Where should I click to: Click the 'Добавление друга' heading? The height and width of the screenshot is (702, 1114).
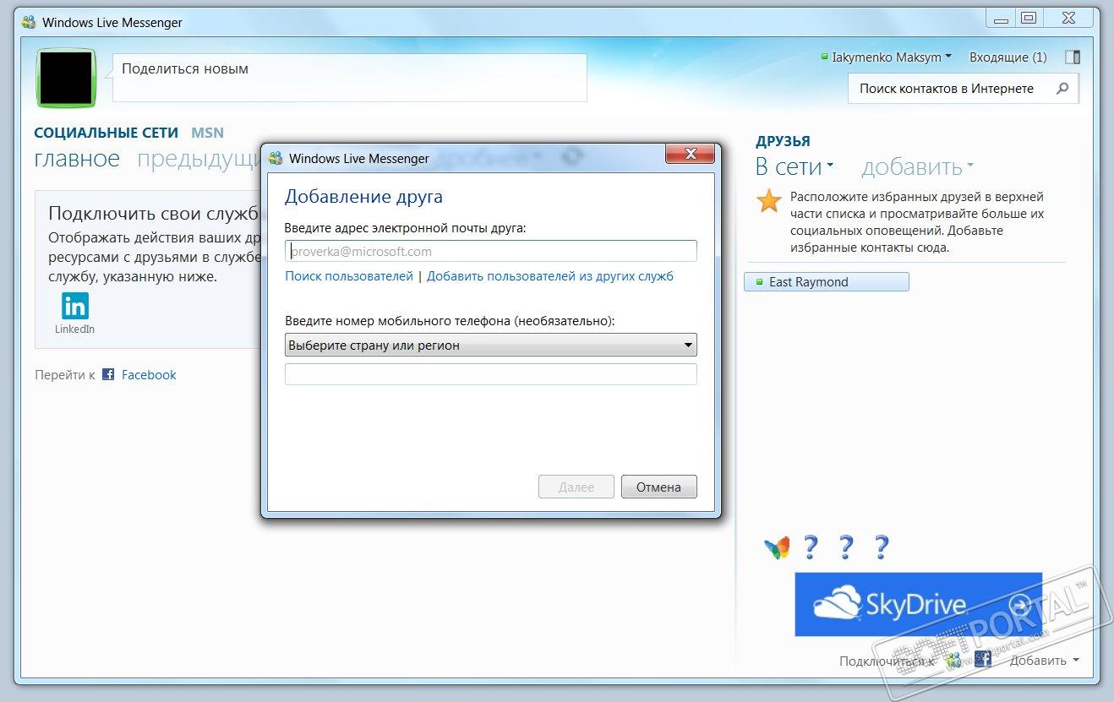tap(363, 197)
